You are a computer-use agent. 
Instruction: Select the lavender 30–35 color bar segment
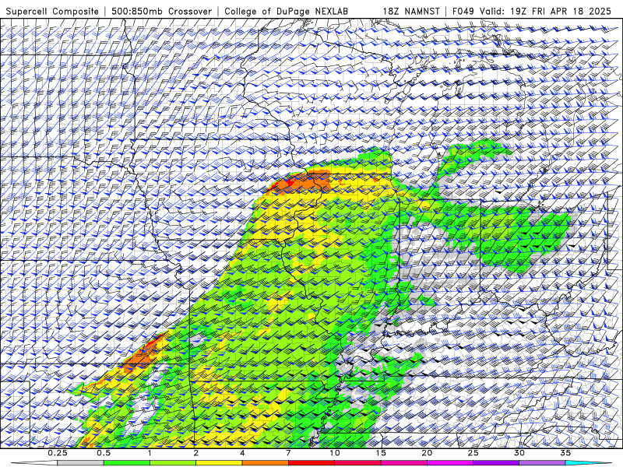click(x=542, y=463)
